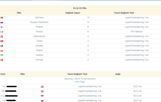
Task: Click the Russian Federation flag in country table
Action: 2,22
